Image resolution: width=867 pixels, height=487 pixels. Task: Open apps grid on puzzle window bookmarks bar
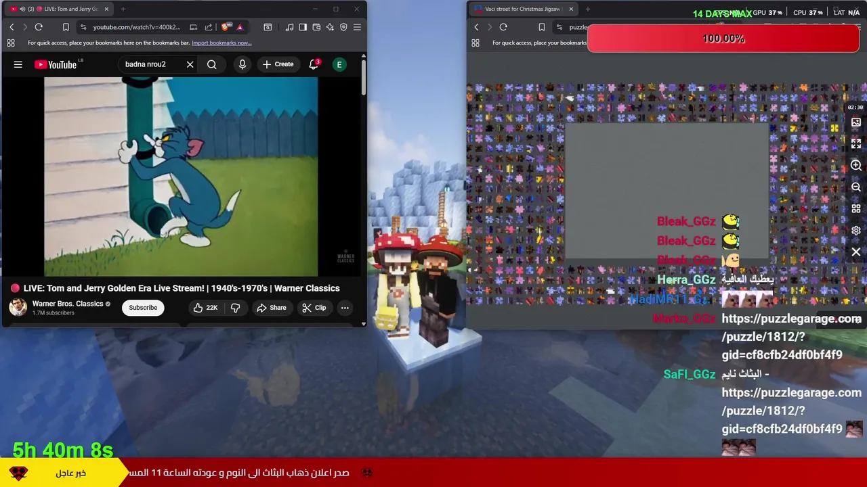[x=475, y=43]
